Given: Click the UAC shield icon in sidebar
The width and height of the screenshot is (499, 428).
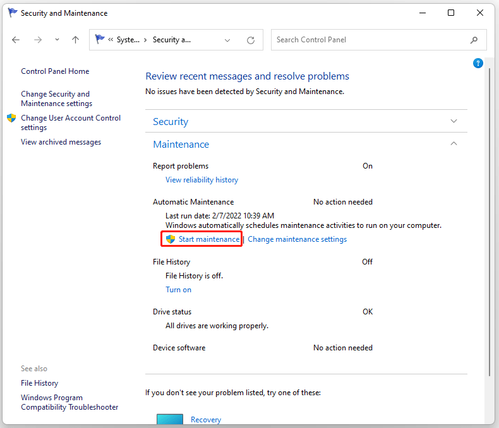Looking at the screenshot, I should [11, 118].
